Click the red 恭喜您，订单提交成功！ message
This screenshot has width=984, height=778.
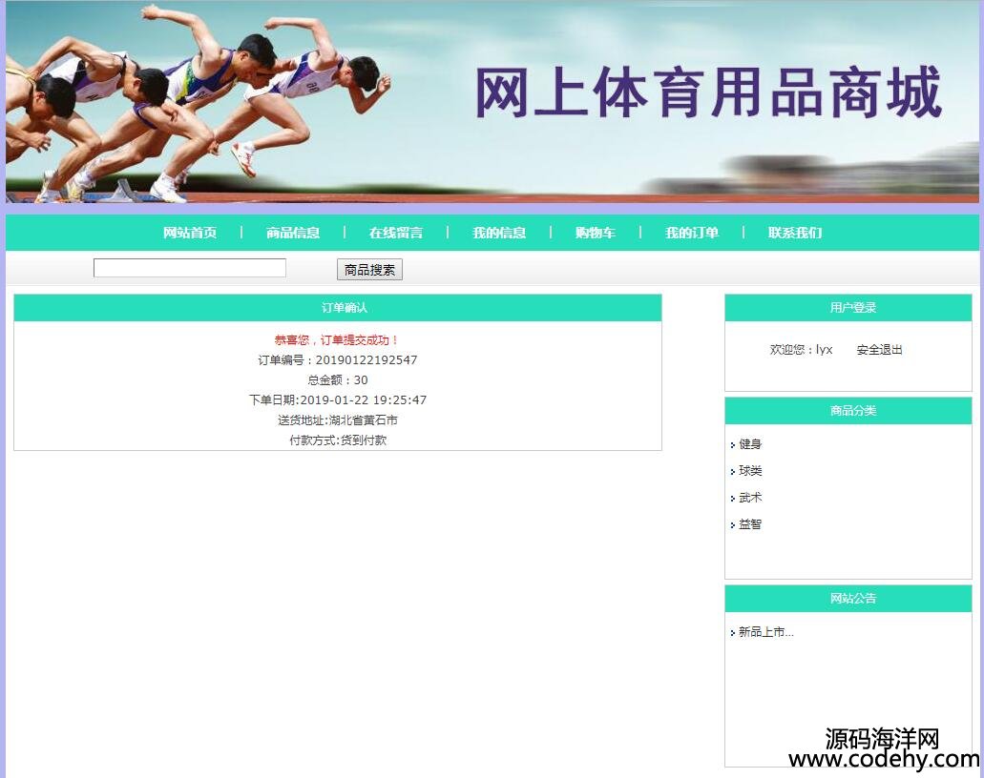(338, 339)
